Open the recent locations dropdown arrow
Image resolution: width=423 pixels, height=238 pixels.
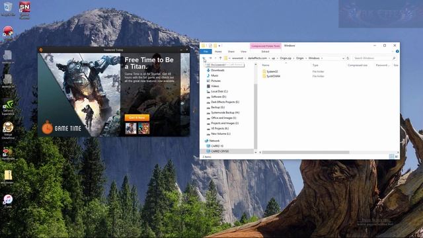point(215,58)
